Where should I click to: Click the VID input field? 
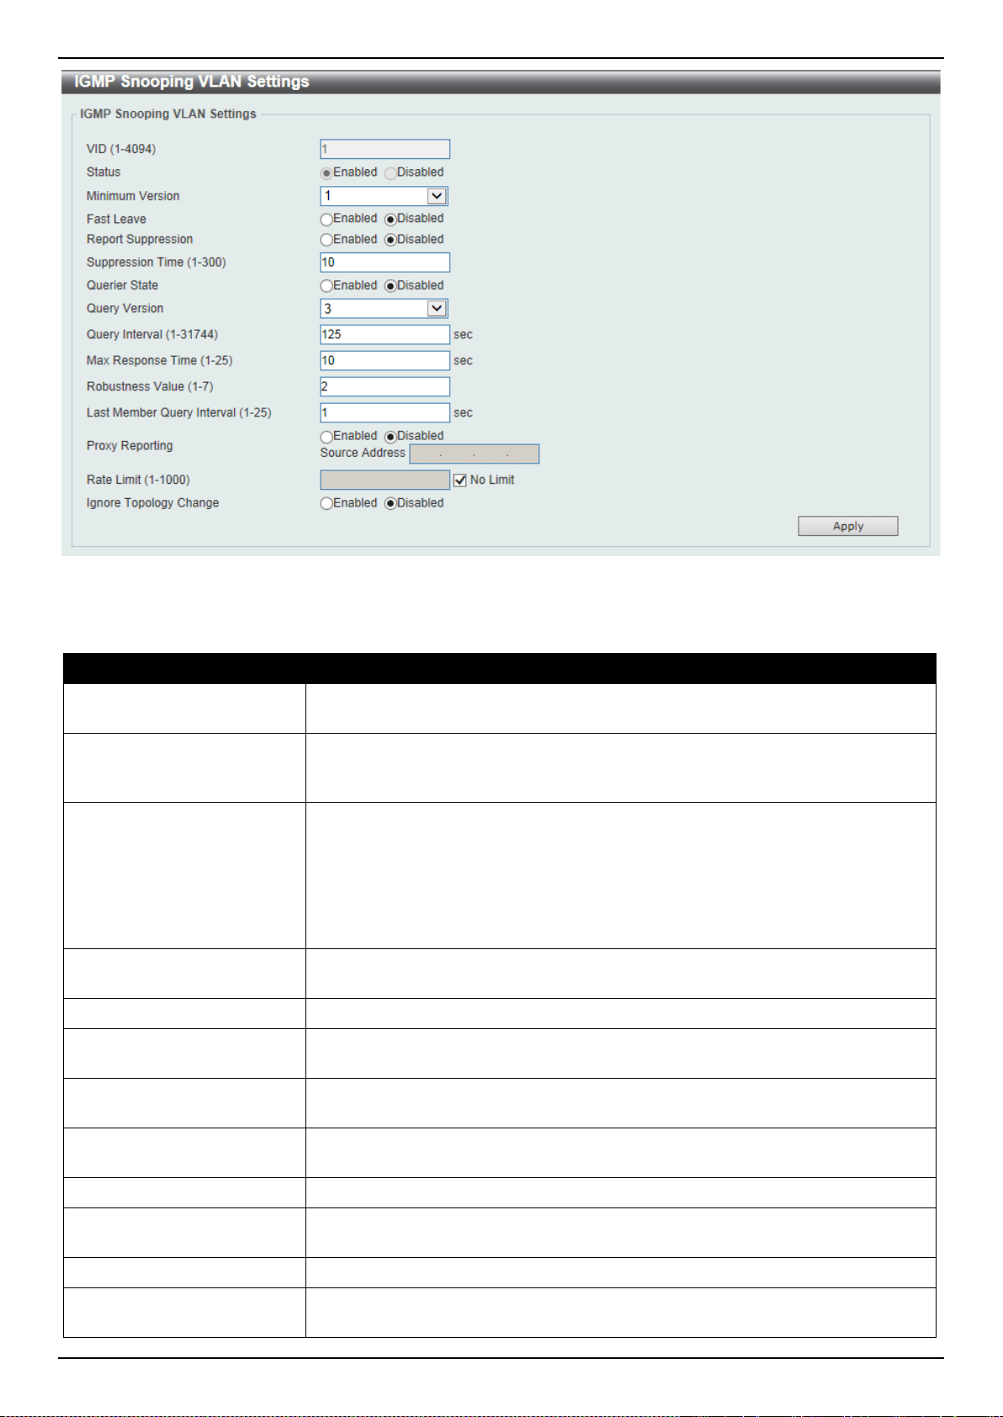point(385,149)
